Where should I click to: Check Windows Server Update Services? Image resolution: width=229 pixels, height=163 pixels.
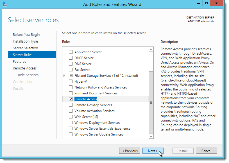click(71, 134)
